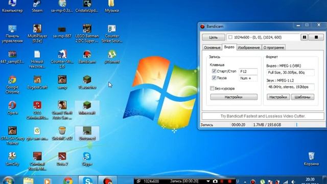
Task: Open the Criminal Russia desktop shortcut
Action: 37,162
